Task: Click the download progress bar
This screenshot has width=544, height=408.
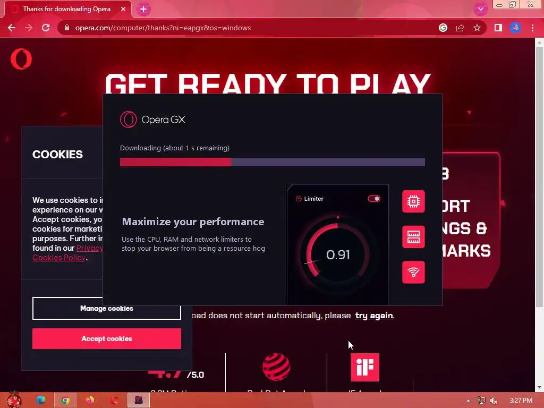Action: [x=273, y=162]
